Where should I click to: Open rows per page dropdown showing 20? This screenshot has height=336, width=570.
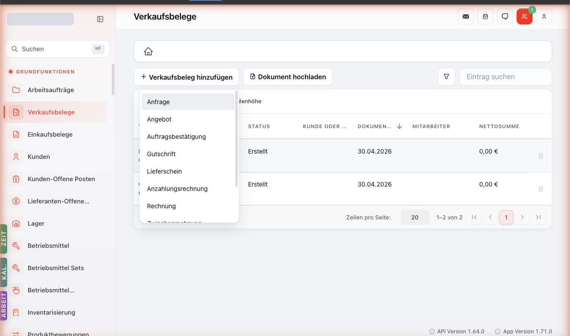pyautogui.click(x=415, y=217)
